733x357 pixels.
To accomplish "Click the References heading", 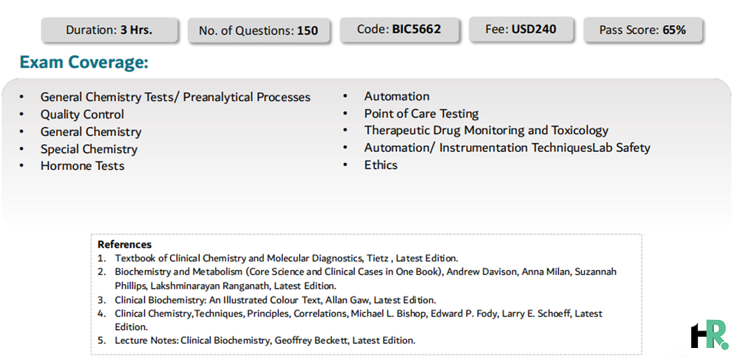I will click(124, 245).
